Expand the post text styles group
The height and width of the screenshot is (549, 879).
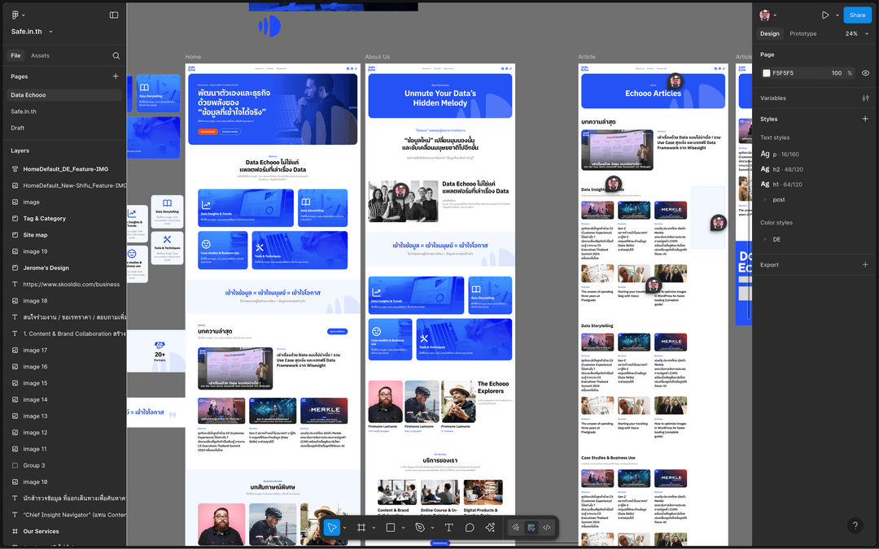764,199
